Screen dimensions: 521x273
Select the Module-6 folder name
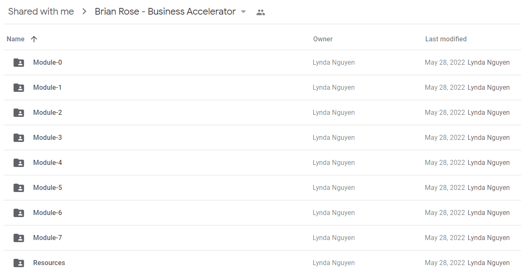coord(48,213)
